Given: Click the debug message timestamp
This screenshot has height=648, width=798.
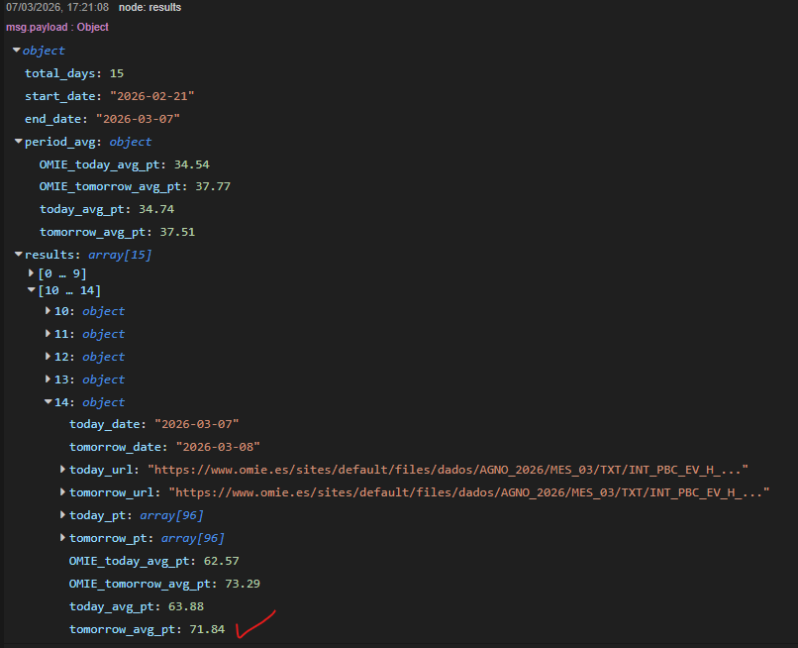Looking at the screenshot, I should (57, 8).
